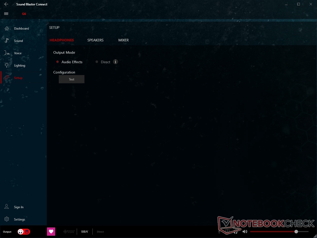This screenshot has height=238, width=317.
Task: Open Settings via the gear icon
Action: (x=7, y=219)
